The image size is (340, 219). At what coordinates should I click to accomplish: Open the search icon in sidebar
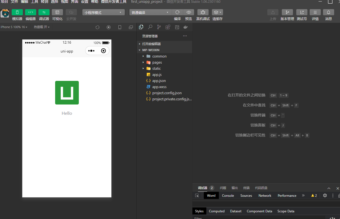tap(150, 27)
